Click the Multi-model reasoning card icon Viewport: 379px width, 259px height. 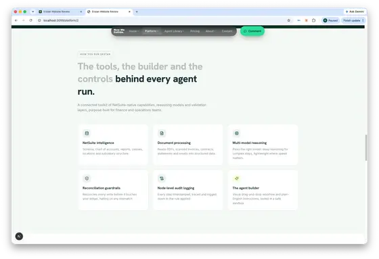(x=237, y=133)
